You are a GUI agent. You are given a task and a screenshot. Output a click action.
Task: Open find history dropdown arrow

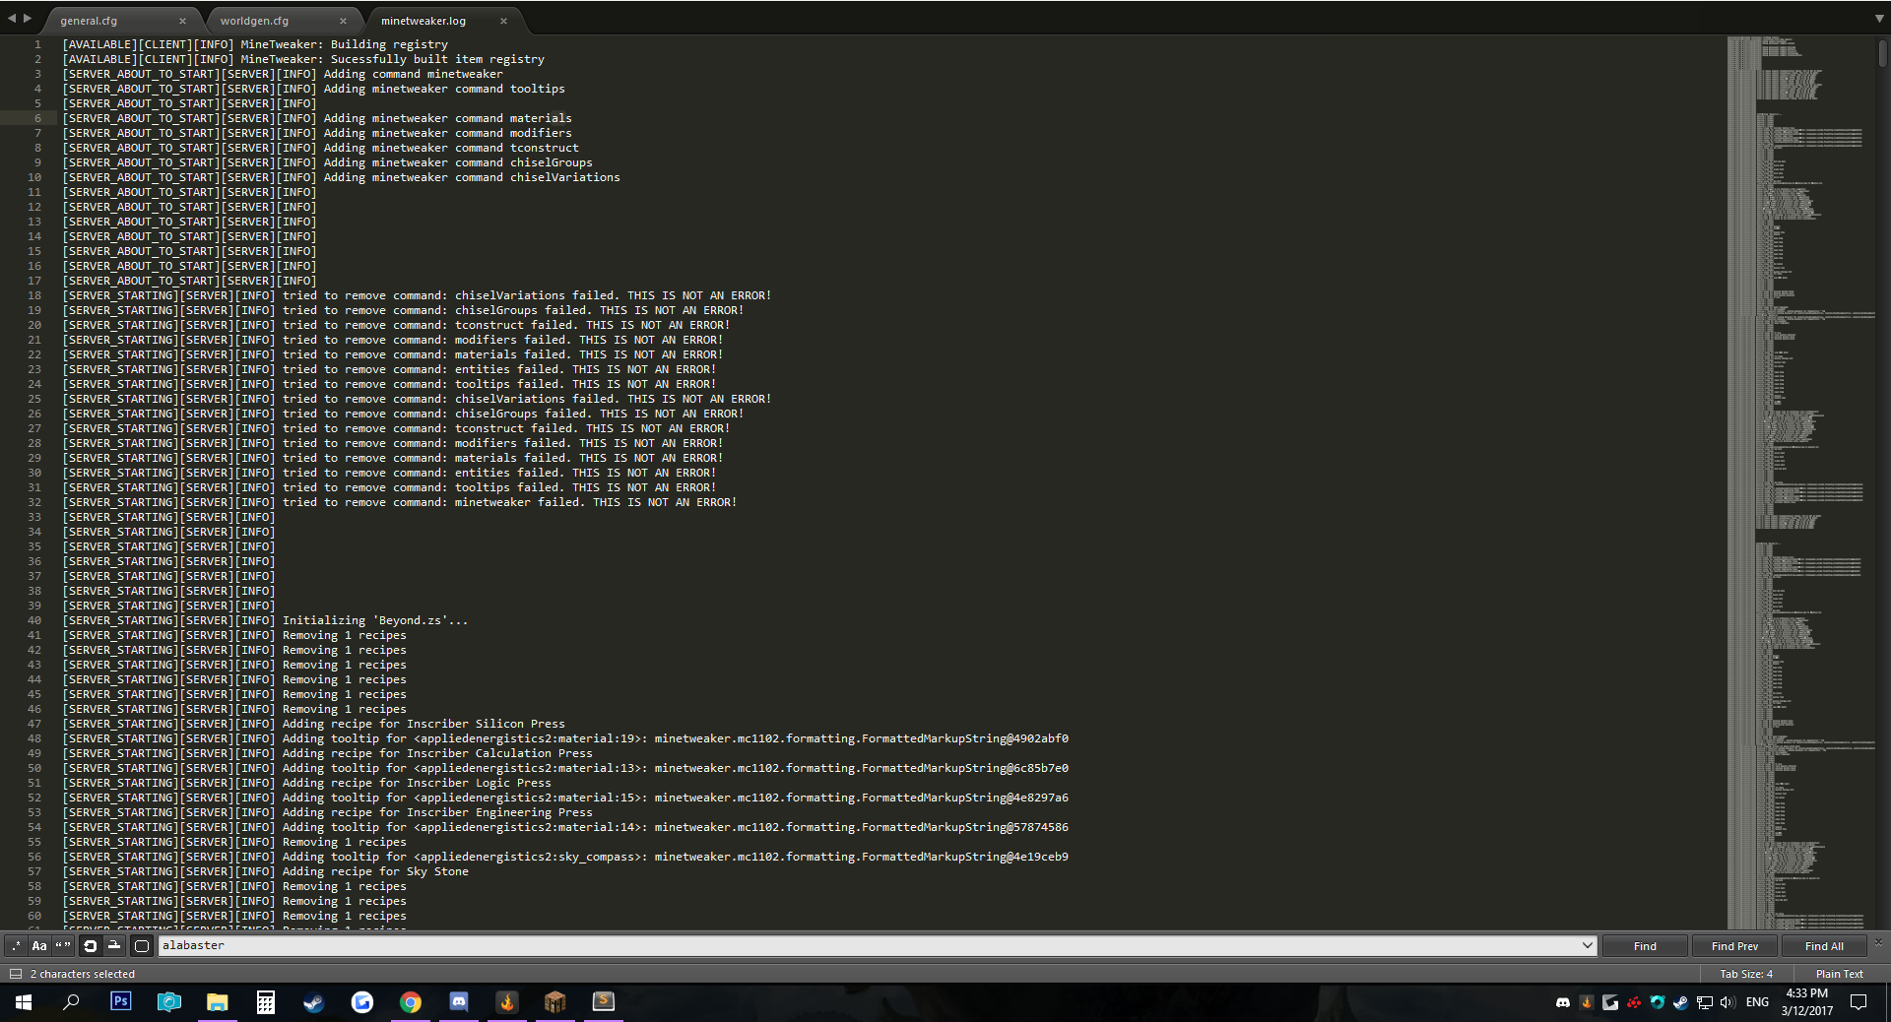coord(1587,946)
